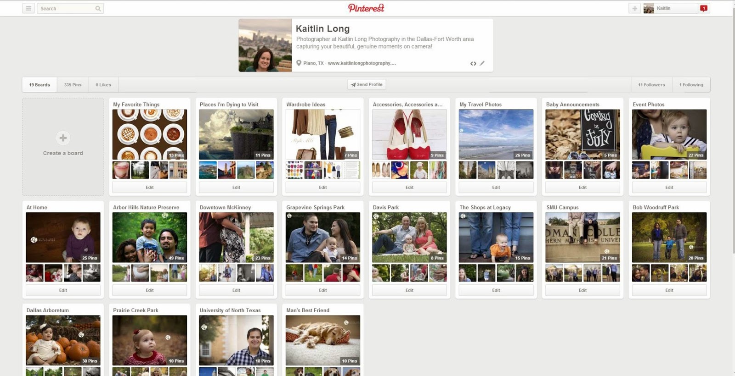This screenshot has height=376, width=735.
Task: Click the embed code icon on profile card
Action: (x=473, y=63)
